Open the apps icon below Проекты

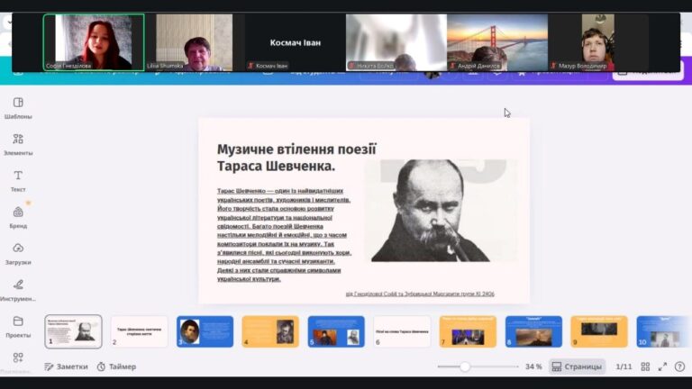pos(18,357)
